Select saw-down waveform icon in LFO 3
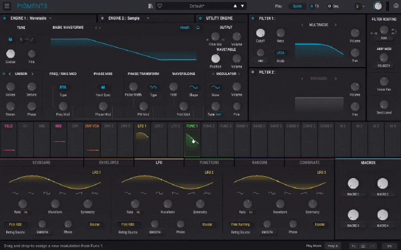 [288, 193]
